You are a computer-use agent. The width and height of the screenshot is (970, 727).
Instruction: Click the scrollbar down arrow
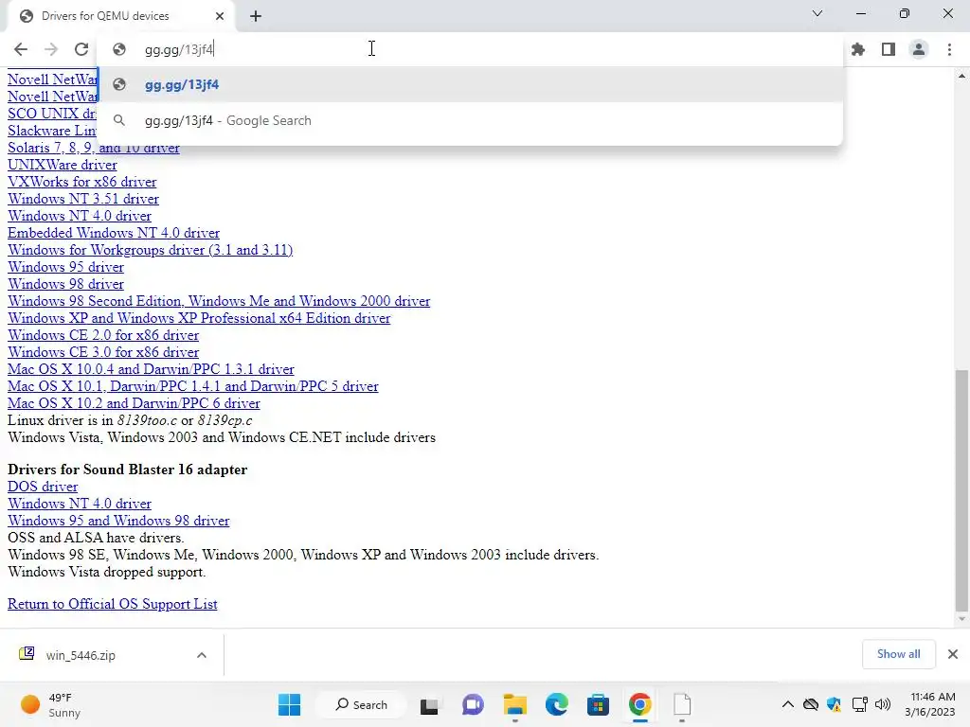pyautogui.click(x=961, y=619)
